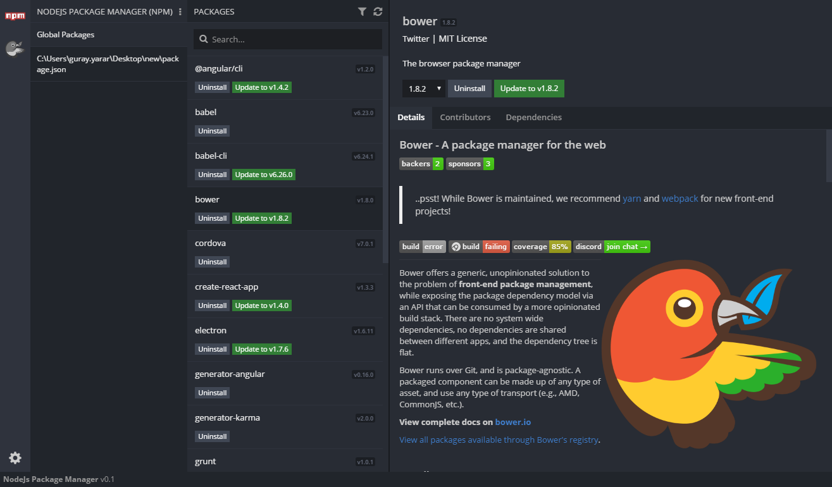Uninstall create-react-app
832x487 pixels.
click(212, 305)
